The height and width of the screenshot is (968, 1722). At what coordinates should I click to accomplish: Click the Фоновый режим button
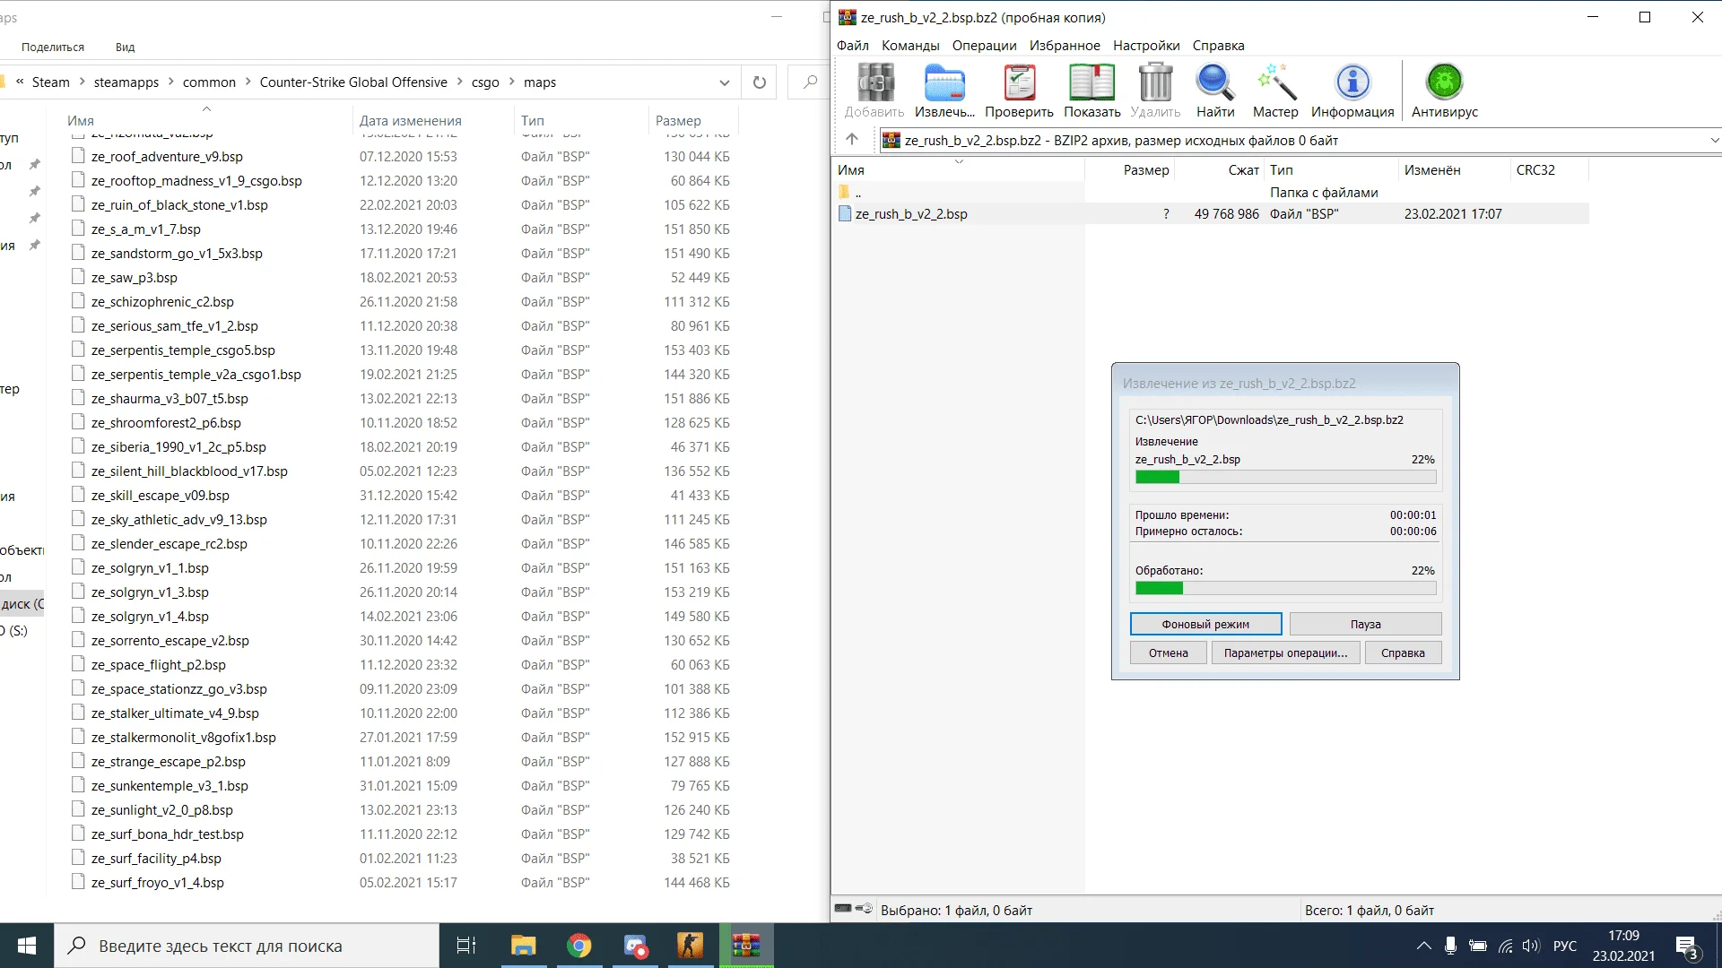[x=1205, y=625]
